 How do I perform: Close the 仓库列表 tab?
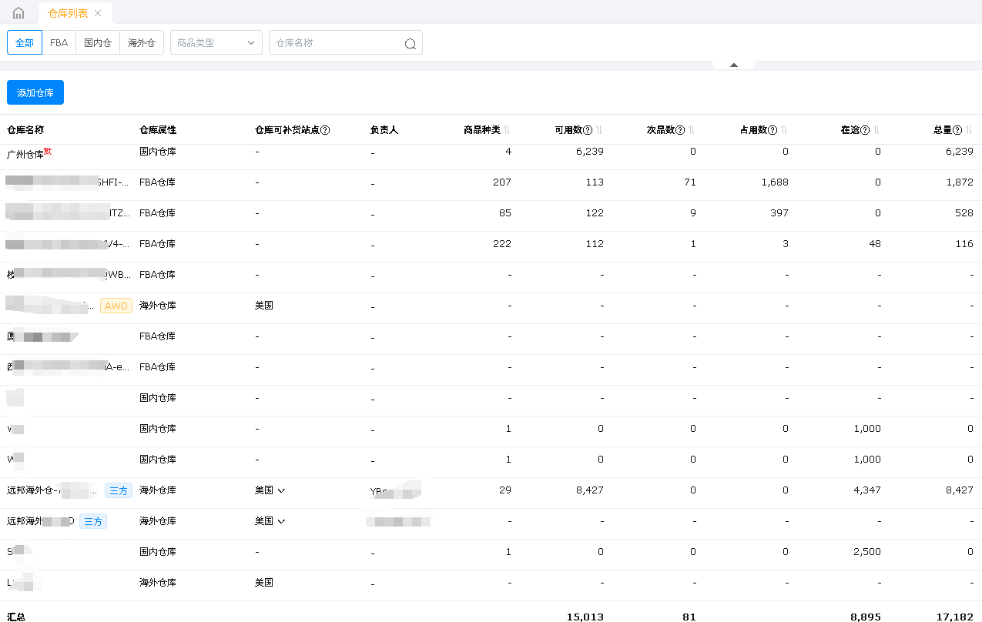98,13
